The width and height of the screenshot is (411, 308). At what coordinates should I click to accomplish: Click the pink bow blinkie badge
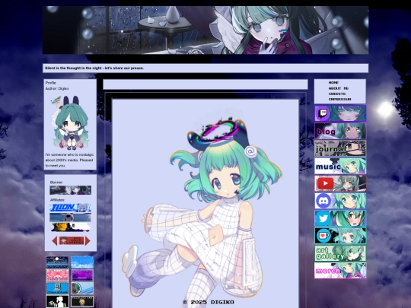point(57,275)
